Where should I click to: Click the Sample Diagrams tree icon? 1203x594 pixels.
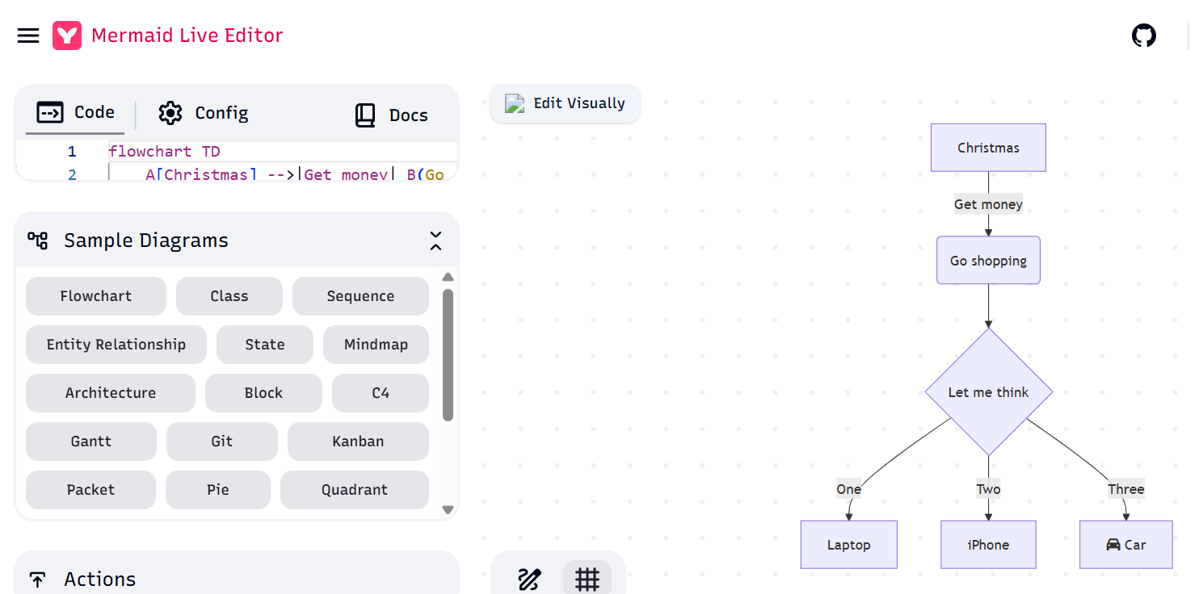[38, 241]
